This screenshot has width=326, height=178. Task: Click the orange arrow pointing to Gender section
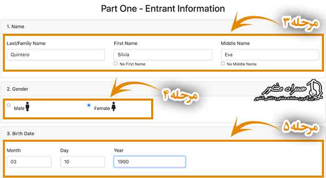pos(136,88)
